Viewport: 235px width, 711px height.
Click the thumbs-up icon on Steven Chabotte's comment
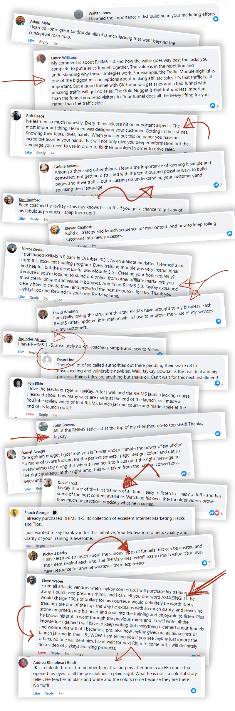point(230,233)
